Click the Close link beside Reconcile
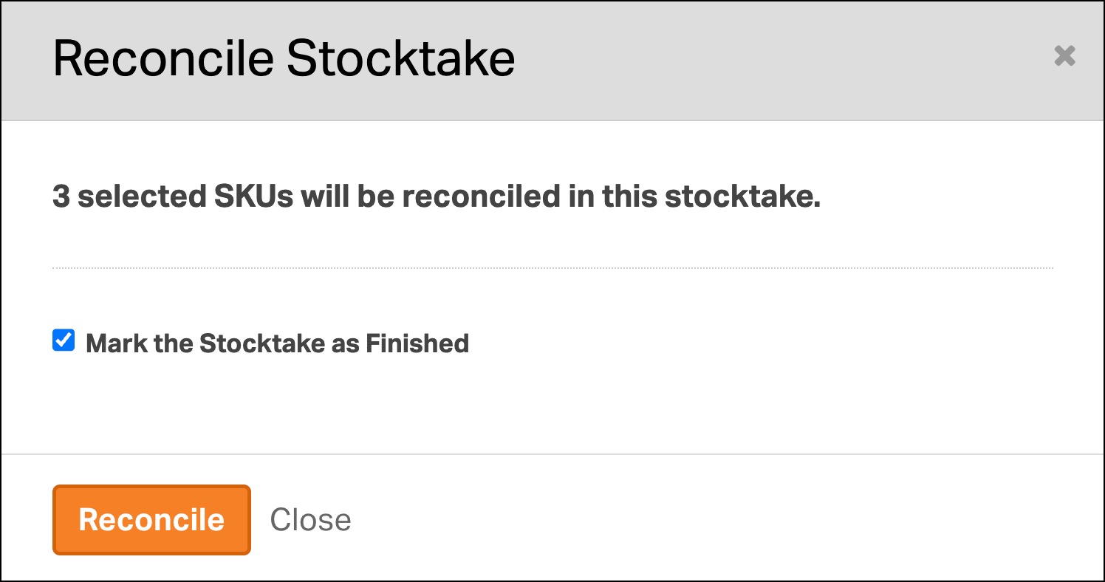The width and height of the screenshot is (1105, 582). tap(310, 520)
